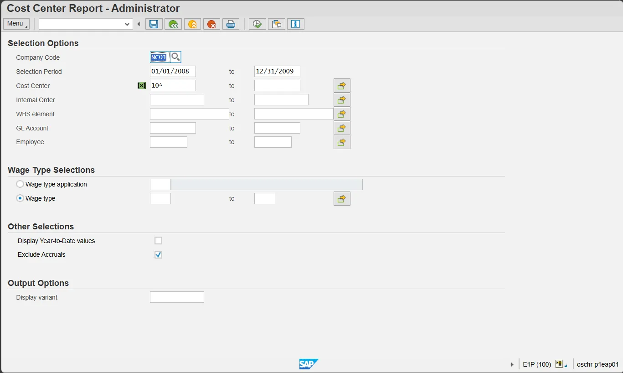Click the Internal Order from field
The image size is (623, 373).
(x=177, y=100)
